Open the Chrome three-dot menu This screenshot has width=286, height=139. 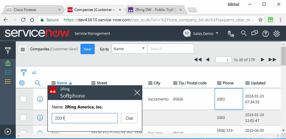280,20
